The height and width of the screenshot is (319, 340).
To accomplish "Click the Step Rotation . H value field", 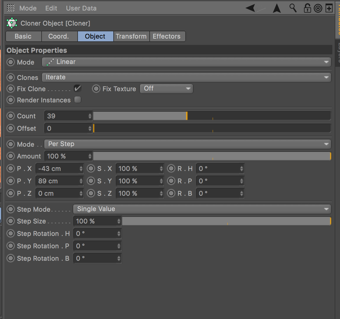I will coord(97,234).
